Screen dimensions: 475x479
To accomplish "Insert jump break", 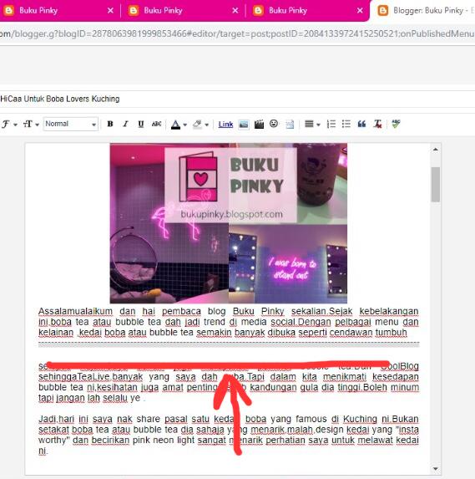I will click(x=290, y=125).
